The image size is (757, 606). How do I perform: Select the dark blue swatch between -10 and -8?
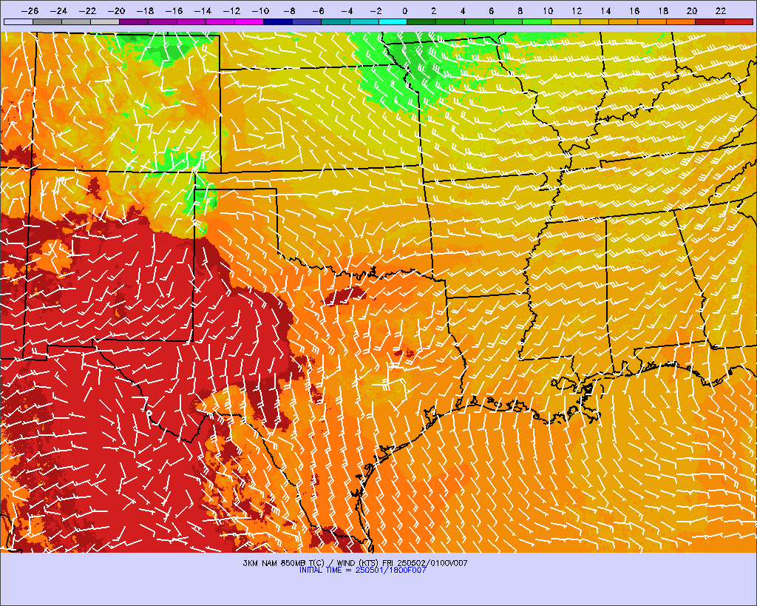tap(278, 21)
